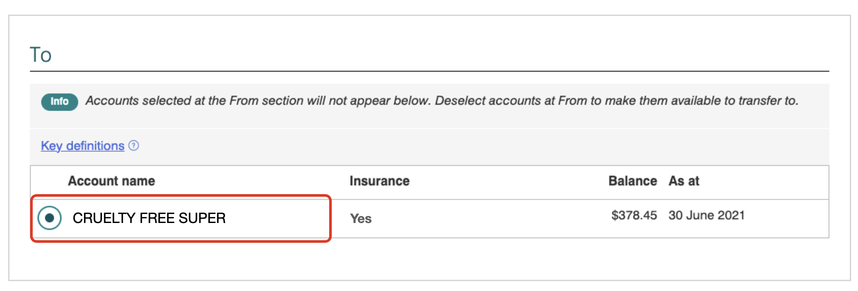The width and height of the screenshot is (858, 291).
Task: Click the 30 June 2021 date
Action: point(707,215)
